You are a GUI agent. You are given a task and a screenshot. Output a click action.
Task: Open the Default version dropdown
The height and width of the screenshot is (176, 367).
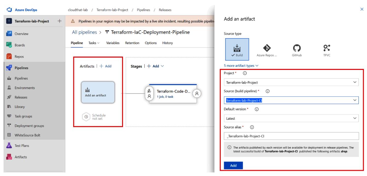tap(291, 118)
